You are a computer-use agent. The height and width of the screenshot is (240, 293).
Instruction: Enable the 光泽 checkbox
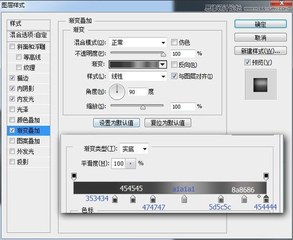[x=12, y=109]
